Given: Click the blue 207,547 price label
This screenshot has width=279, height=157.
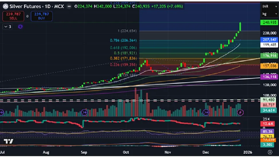Looking at the screenshot, I should coord(269,40).
